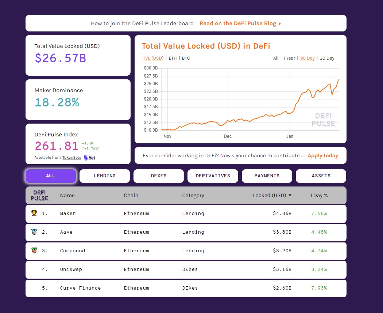Switch chart to BTC denomination
The height and width of the screenshot is (313, 383).
(186, 58)
